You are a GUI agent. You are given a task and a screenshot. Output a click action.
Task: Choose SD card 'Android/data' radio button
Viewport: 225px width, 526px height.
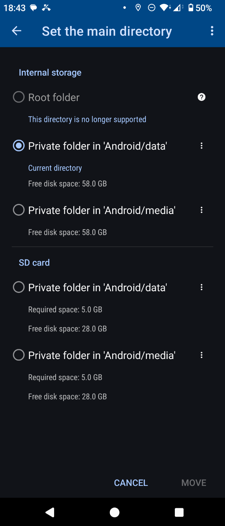[19, 287]
